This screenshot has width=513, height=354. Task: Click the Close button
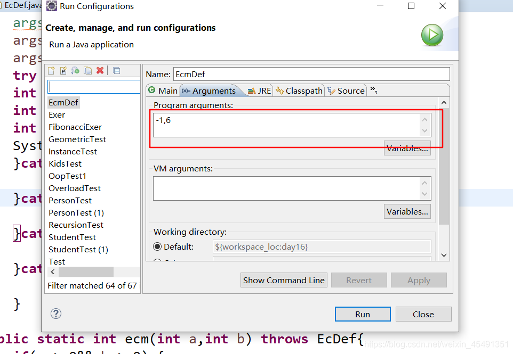click(423, 314)
